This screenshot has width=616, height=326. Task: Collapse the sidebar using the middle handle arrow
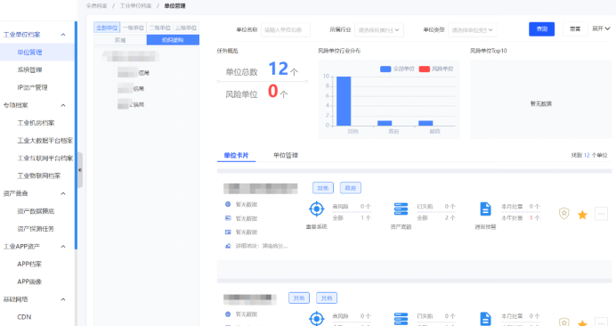80,170
